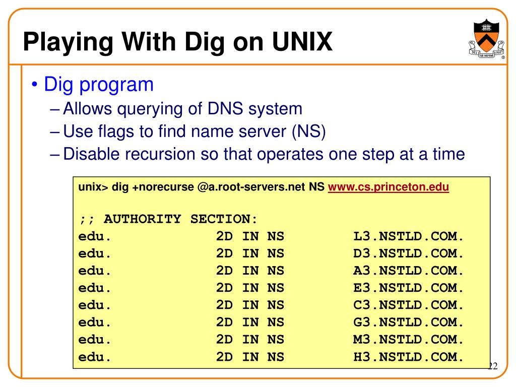Click '@a.root-servers.net' in the command

click(x=251, y=187)
